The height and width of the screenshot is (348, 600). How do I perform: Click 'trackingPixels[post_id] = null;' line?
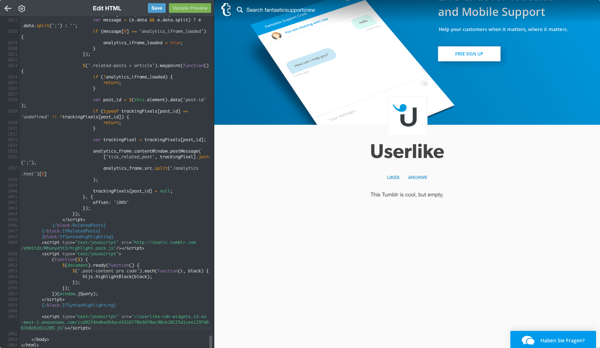tap(132, 191)
